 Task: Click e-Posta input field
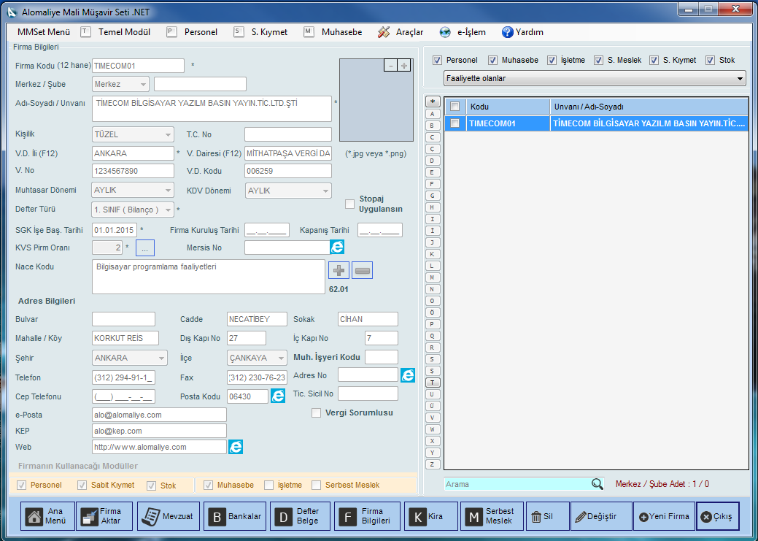(x=159, y=415)
